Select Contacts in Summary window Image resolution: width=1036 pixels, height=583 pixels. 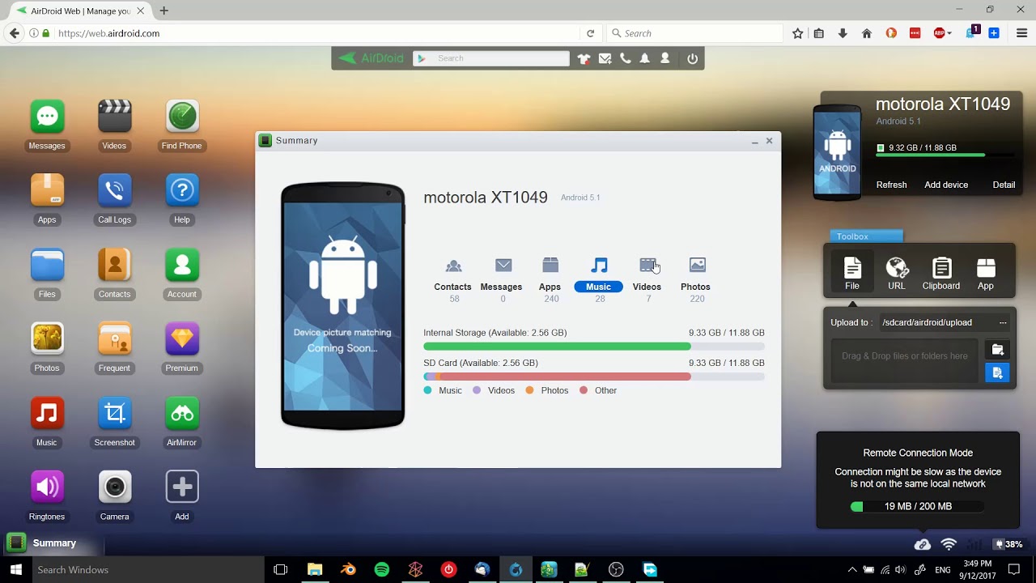pyautogui.click(x=452, y=279)
